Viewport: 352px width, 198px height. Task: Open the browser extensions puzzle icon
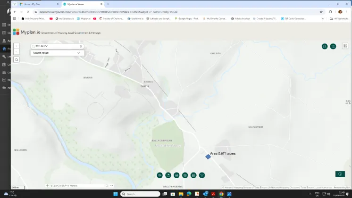pos(330,12)
